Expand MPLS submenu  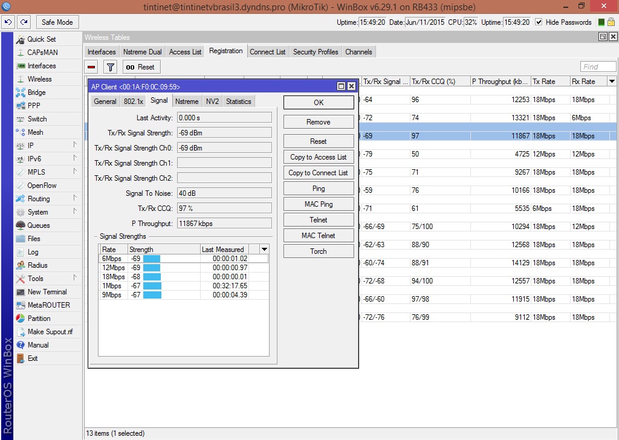click(x=75, y=172)
